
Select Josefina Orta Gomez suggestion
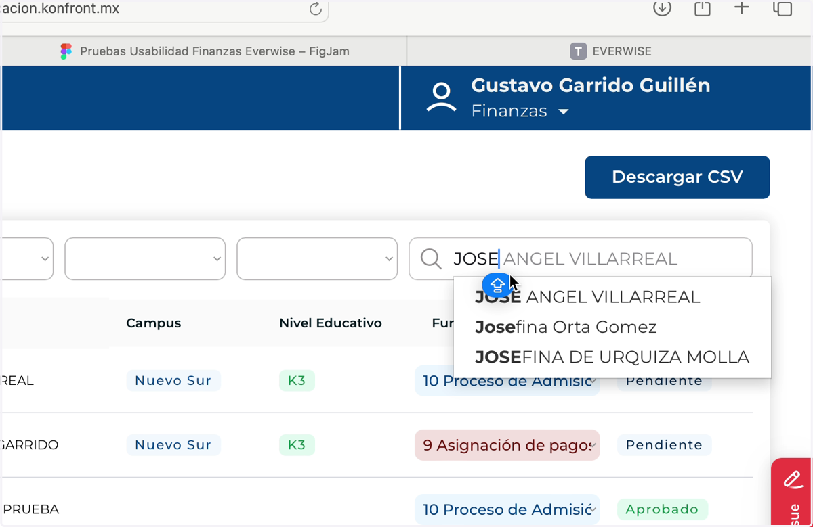(x=612, y=327)
